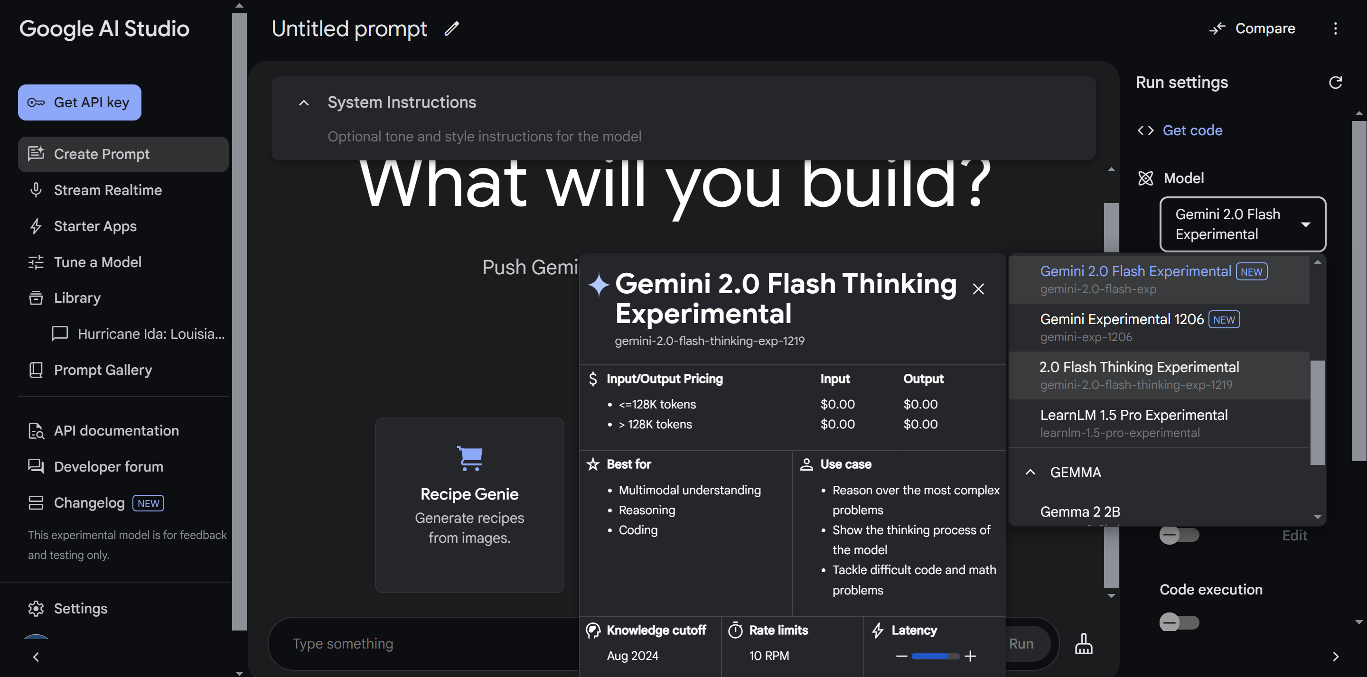This screenshot has height=677, width=1367.
Task: Click the Aug 2024 knowledge cutoff value
Action: [x=633, y=656]
